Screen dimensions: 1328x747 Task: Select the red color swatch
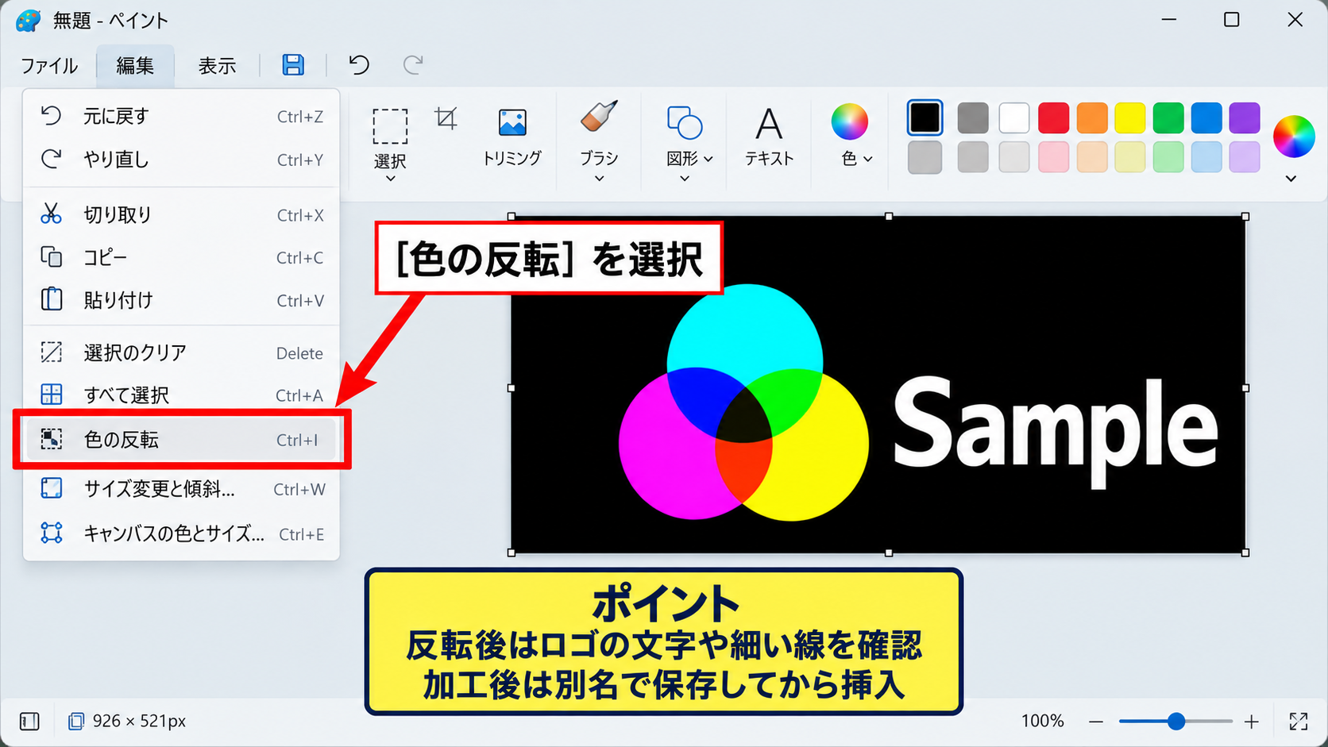1053,118
